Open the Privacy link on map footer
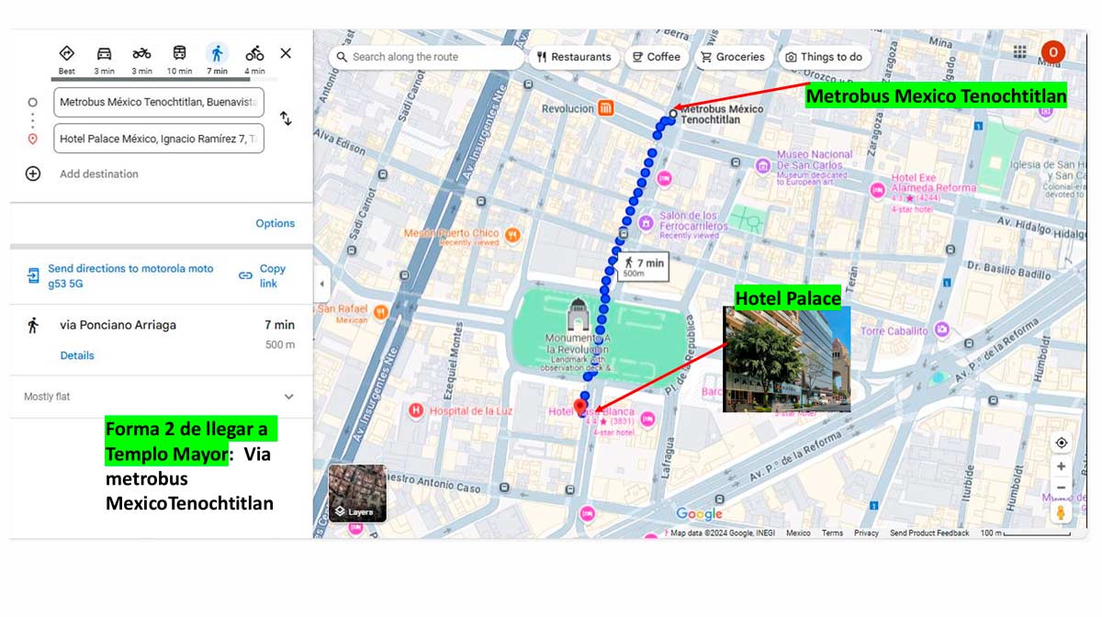1102x617 pixels. point(866,533)
